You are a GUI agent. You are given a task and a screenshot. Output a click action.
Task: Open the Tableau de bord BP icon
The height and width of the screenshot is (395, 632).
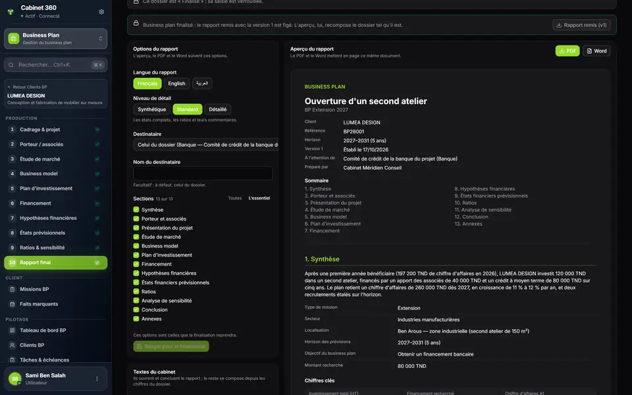[12, 330]
